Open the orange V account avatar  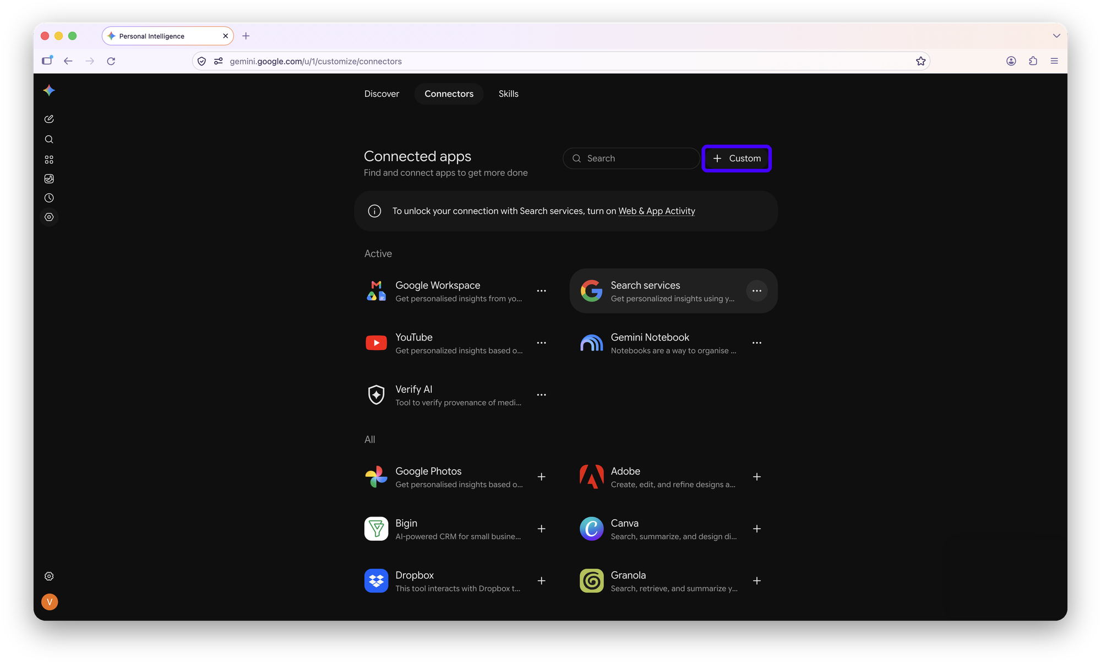tap(50, 602)
